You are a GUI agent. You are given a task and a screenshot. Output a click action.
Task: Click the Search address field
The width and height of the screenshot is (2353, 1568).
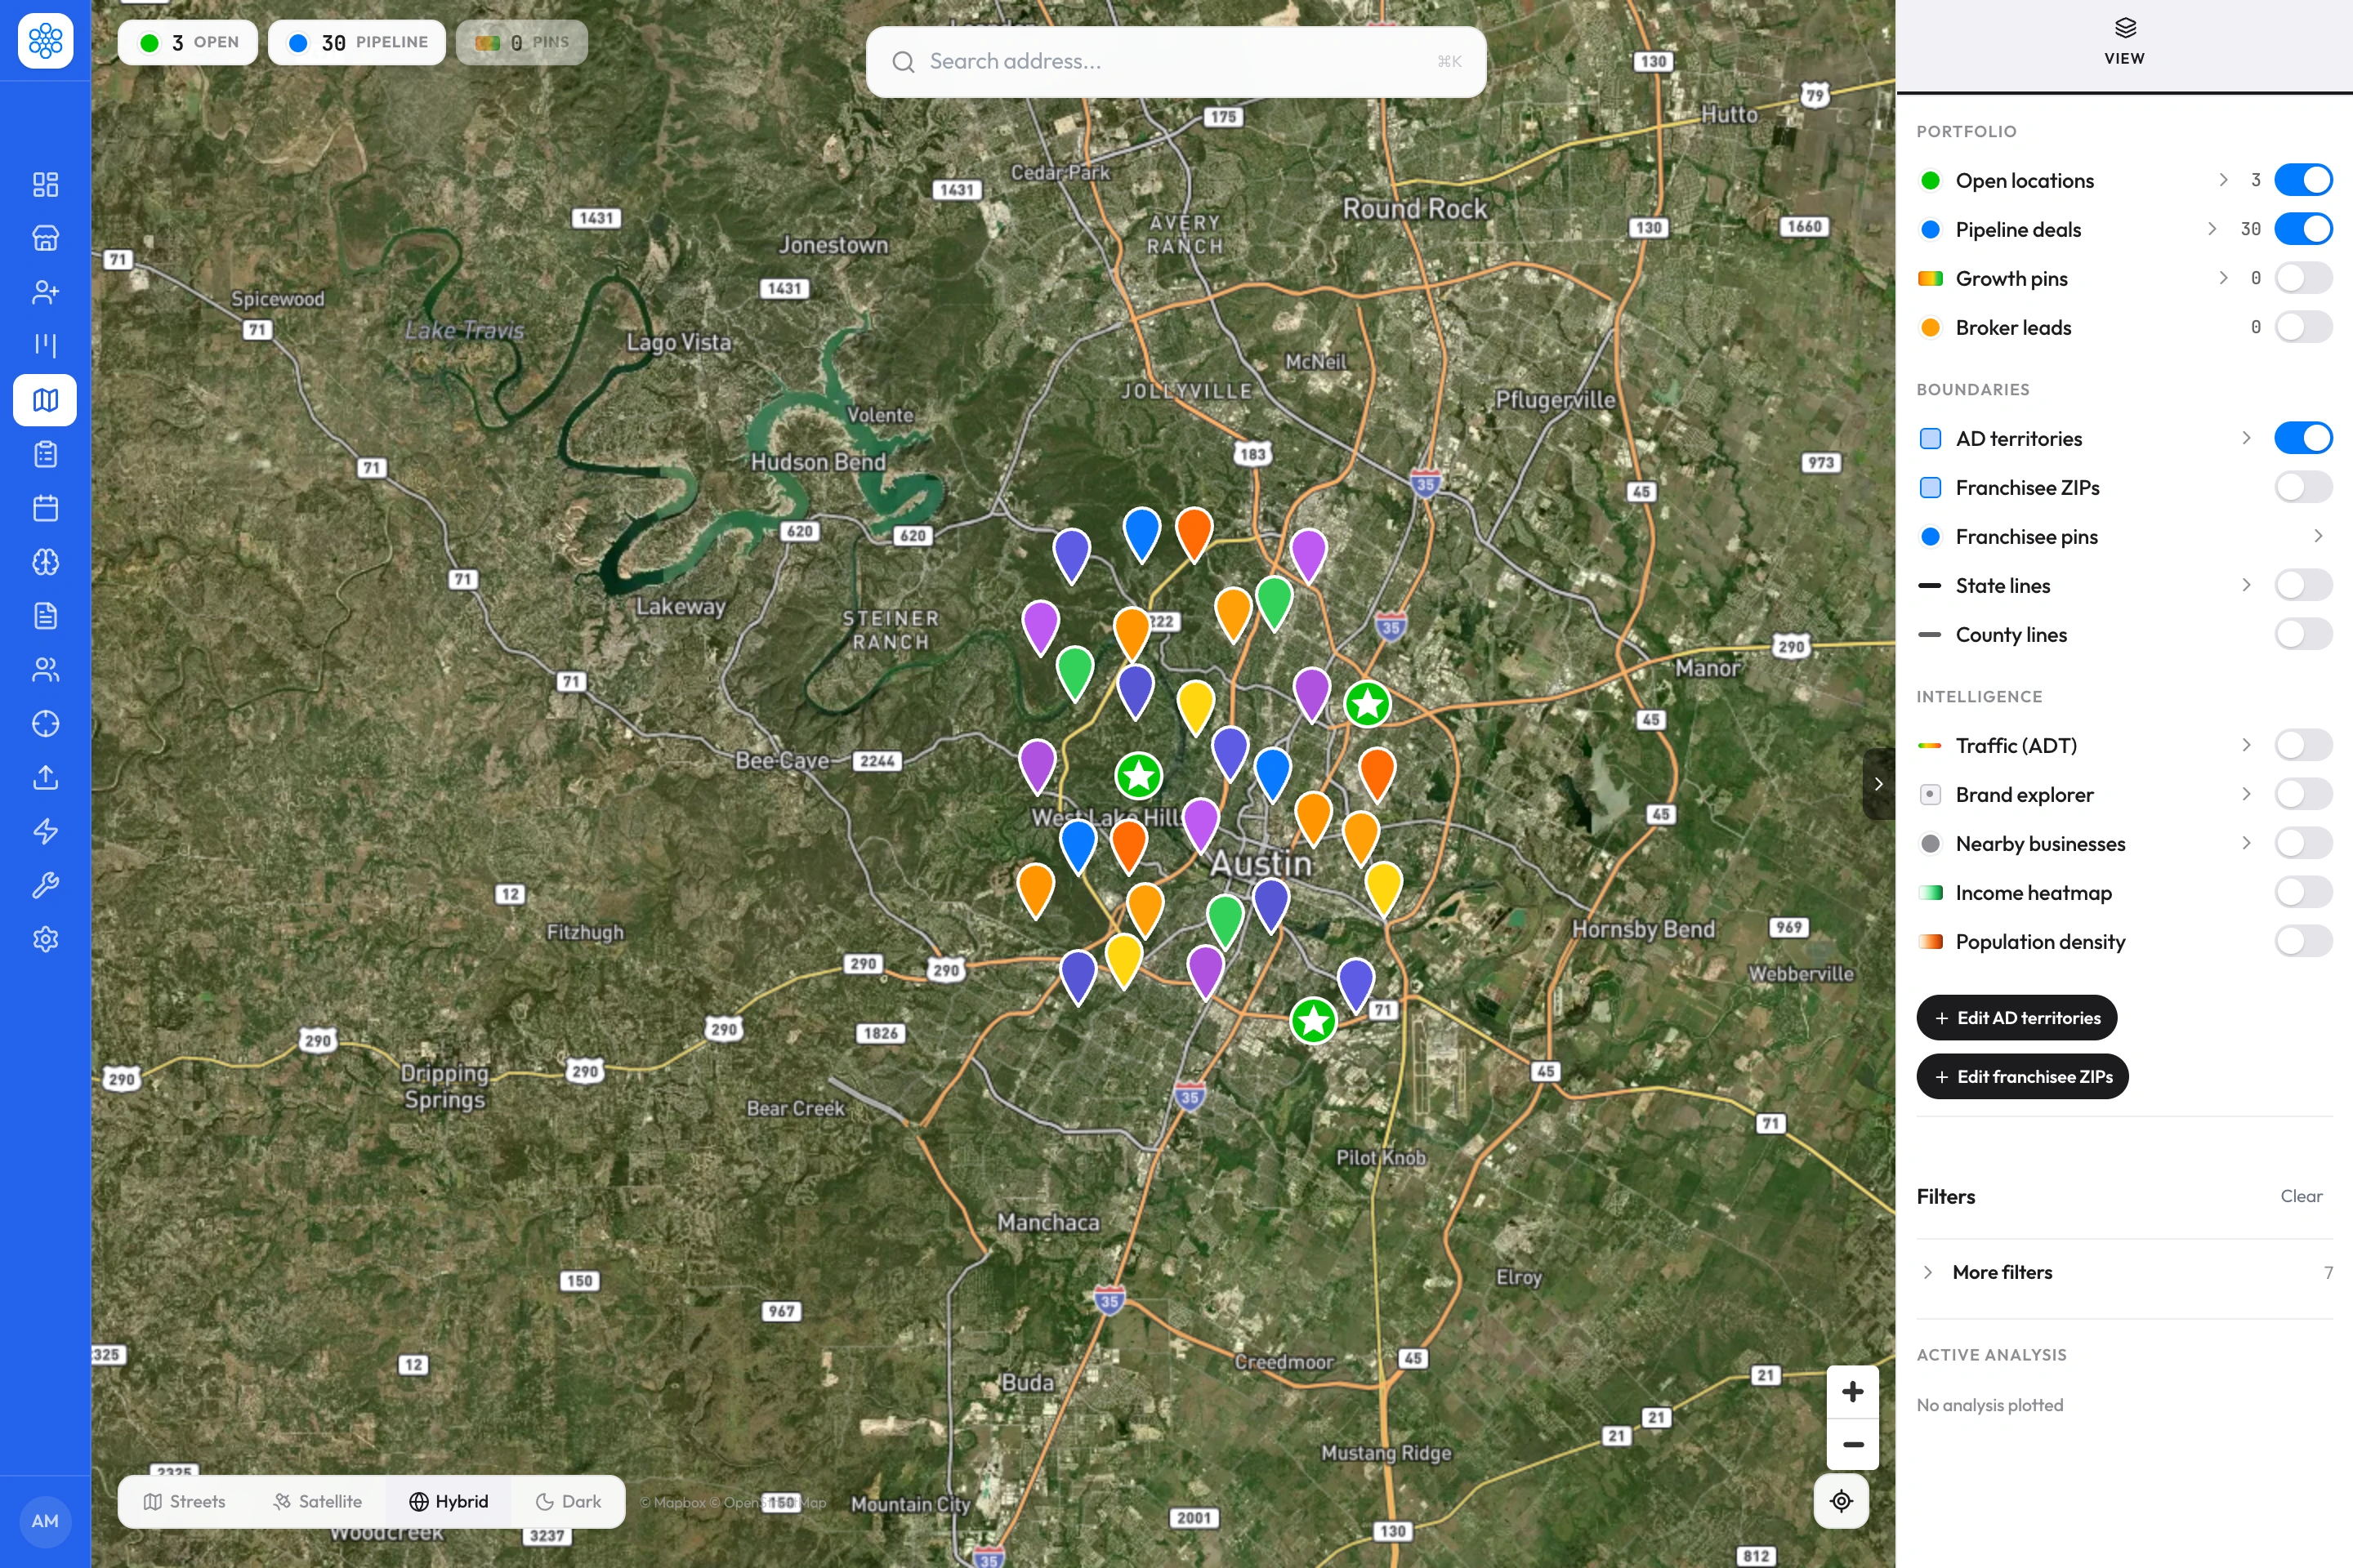coord(1176,62)
